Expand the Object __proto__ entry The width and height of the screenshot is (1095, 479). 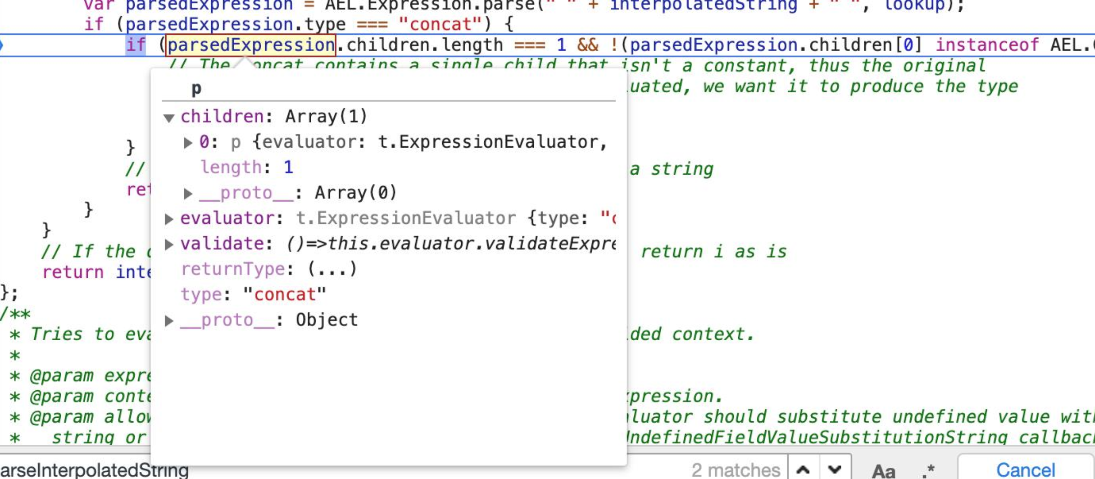(169, 321)
